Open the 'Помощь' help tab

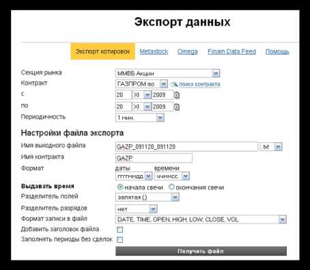(277, 52)
